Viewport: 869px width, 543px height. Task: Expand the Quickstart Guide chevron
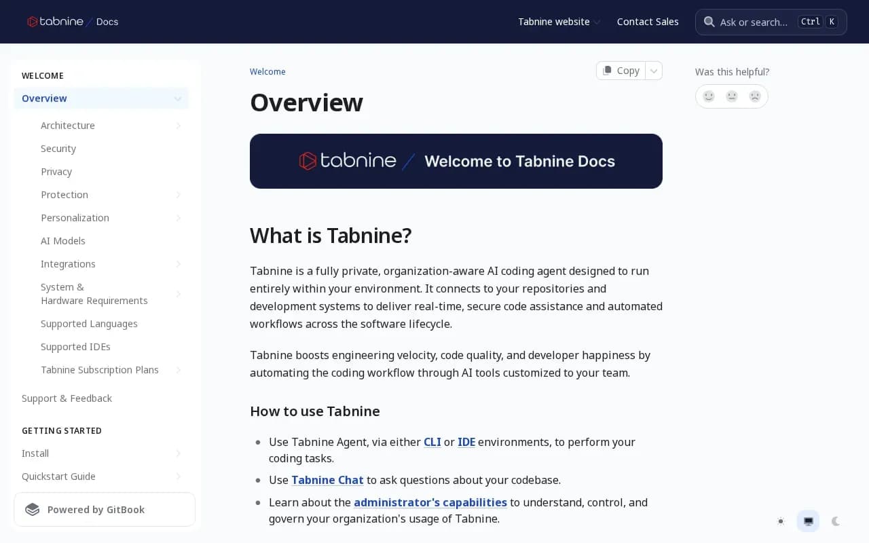(179, 476)
